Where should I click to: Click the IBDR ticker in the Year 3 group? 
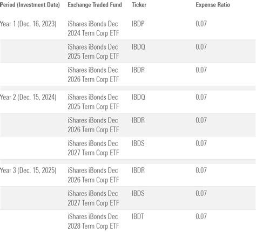point(138,170)
